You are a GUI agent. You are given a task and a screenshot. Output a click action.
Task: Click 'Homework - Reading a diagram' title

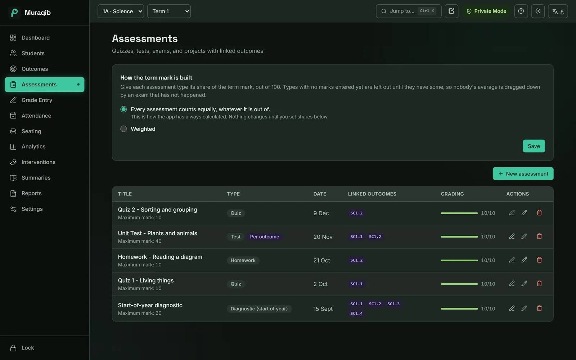pyautogui.click(x=160, y=257)
